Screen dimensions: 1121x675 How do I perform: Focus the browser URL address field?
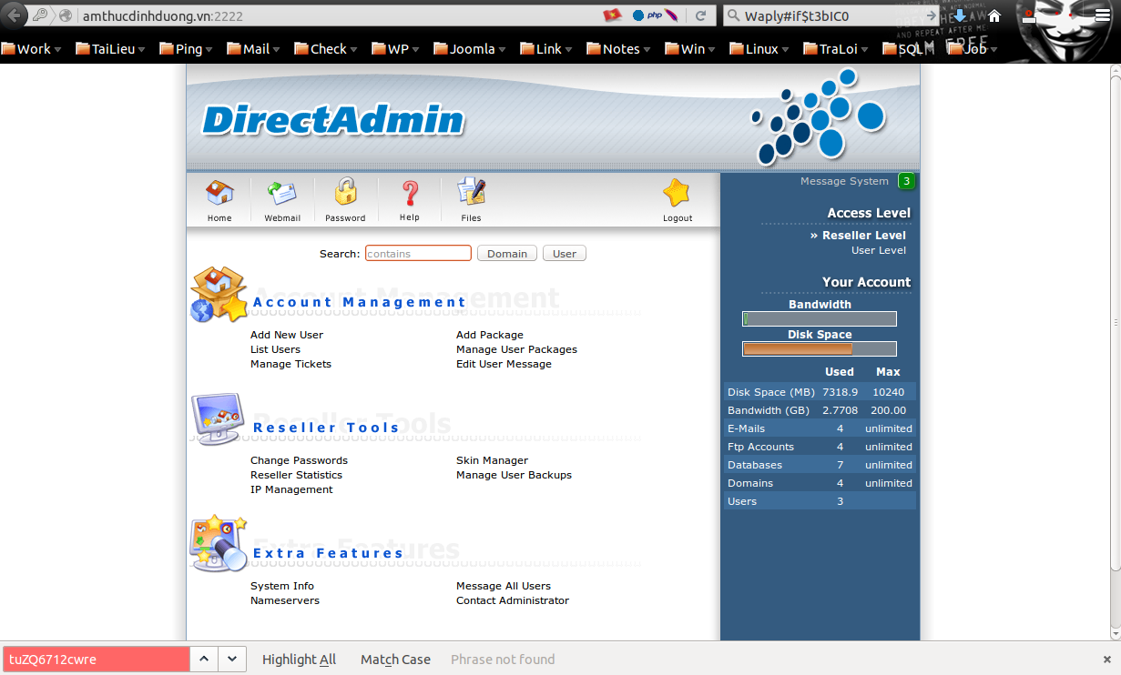pyautogui.click(x=337, y=15)
